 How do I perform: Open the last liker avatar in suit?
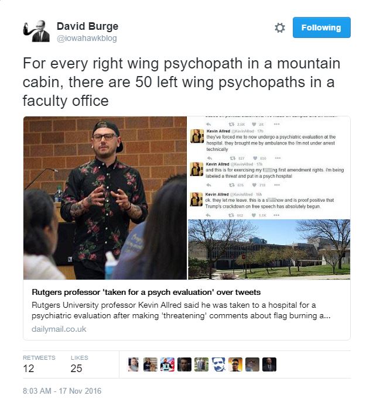269,364
